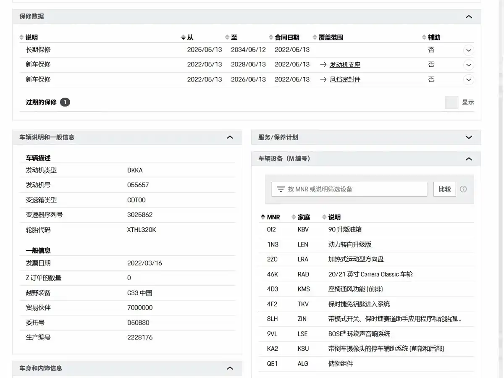Sort warranty table by 说明 column icon
Screen dimensions: 504x378
21,37
